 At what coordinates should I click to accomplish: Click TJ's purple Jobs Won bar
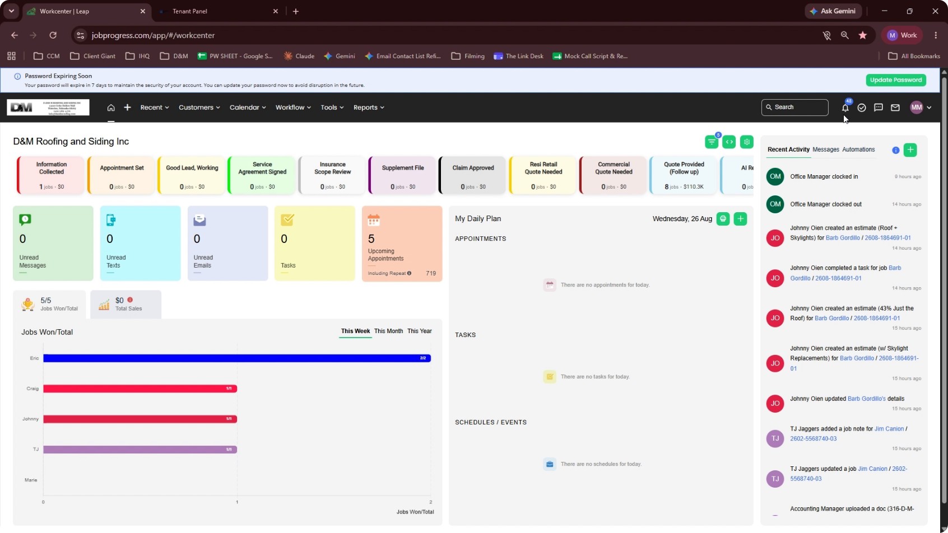pos(140,450)
